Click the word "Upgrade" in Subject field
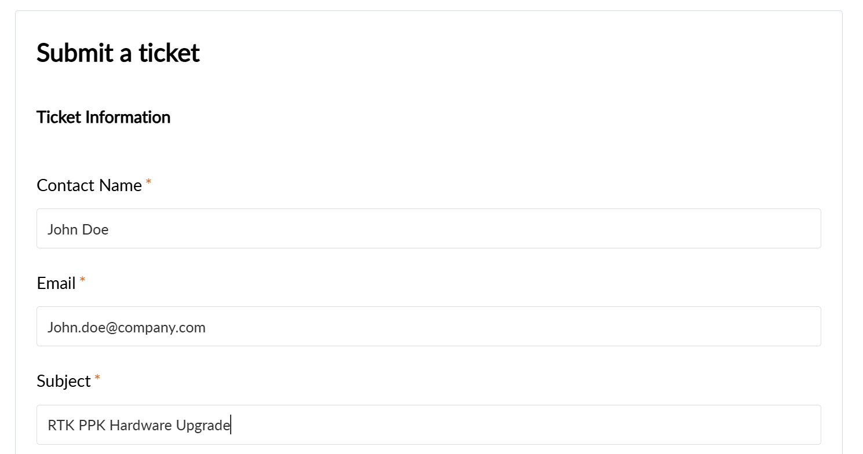 click(203, 425)
